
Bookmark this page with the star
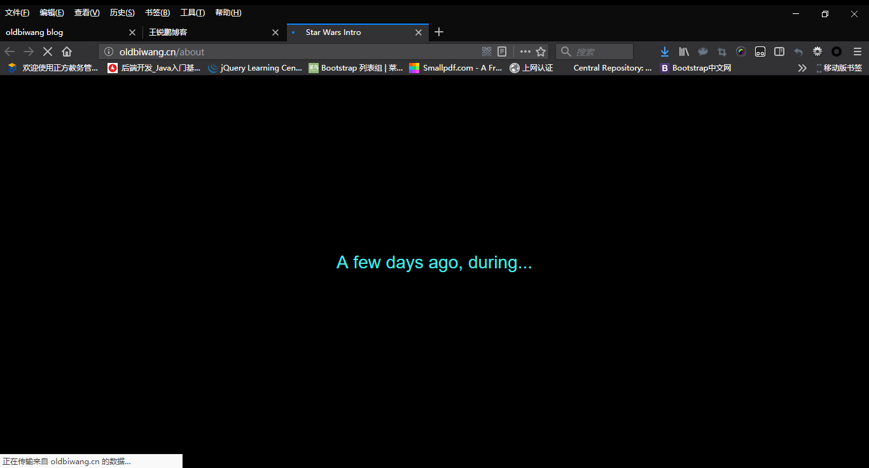(x=541, y=52)
